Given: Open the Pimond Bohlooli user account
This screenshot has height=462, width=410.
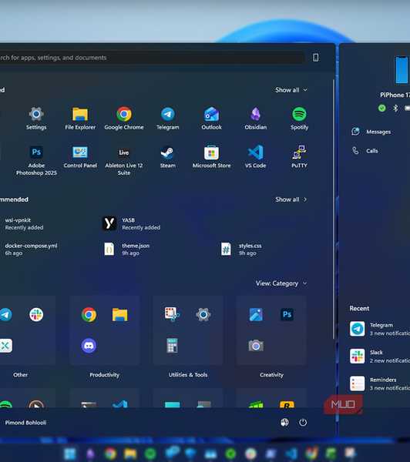Looking at the screenshot, I should 25,423.
